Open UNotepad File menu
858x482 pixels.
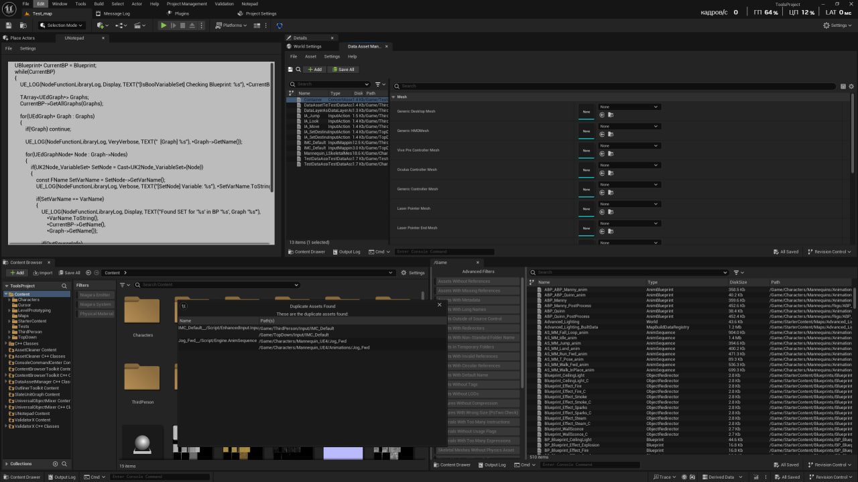[x=9, y=48]
